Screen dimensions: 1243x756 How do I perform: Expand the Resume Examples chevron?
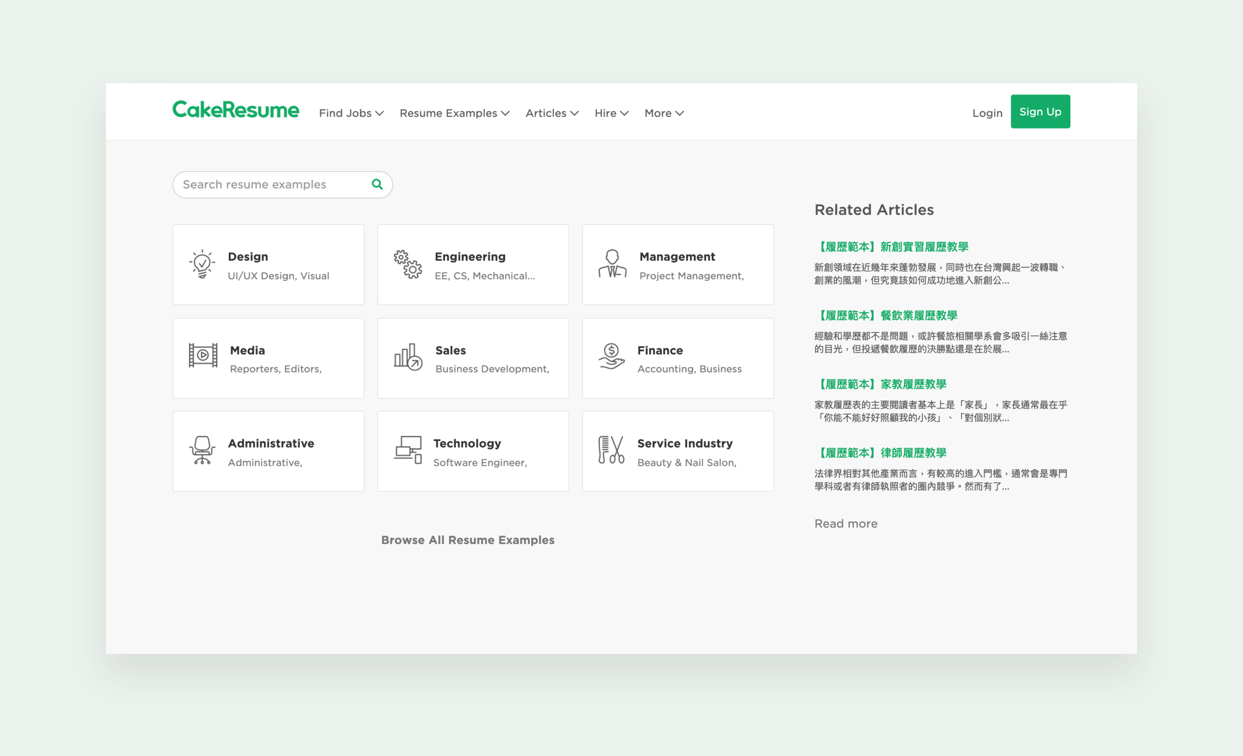pyautogui.click(x=505, y=113)
